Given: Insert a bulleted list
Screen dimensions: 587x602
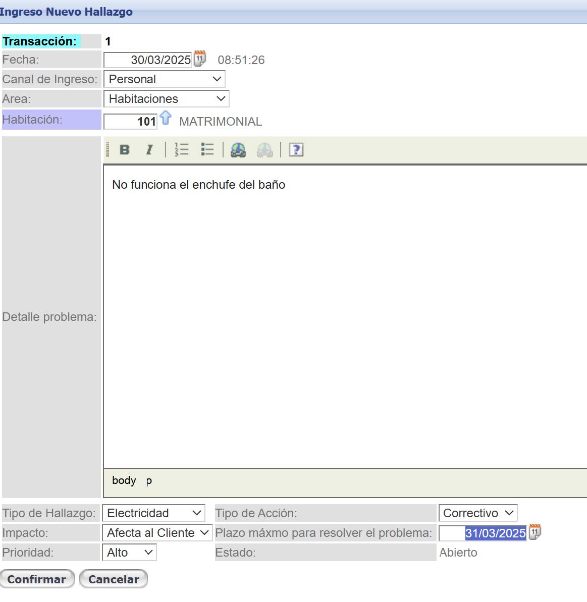Looking at the screenshot, I should [x=207, y=150].
